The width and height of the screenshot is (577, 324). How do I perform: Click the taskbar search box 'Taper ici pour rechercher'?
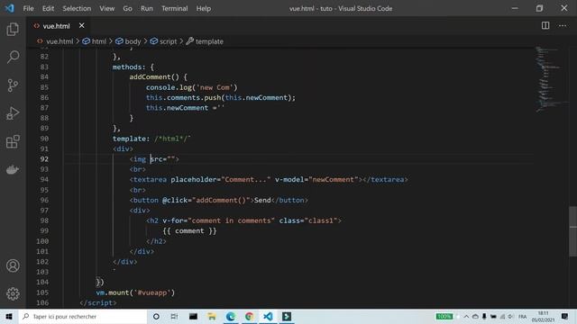point(82,316)
